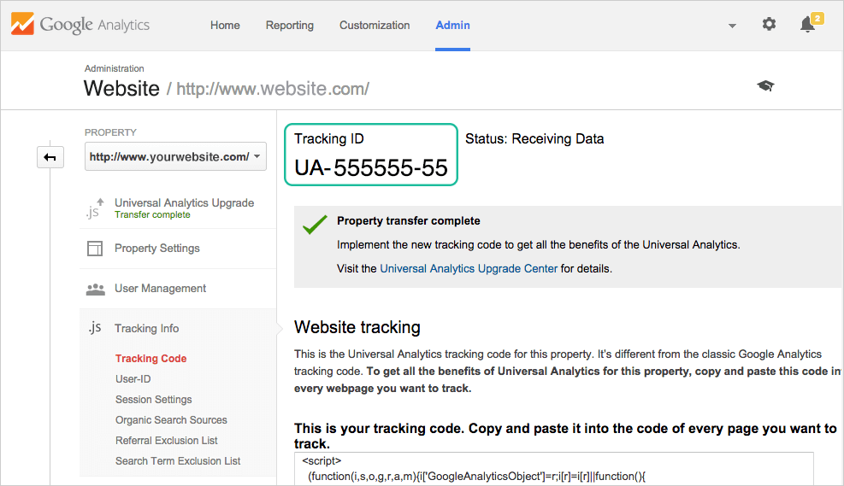Click the Website tracking heading

click(x=357, y=327)
